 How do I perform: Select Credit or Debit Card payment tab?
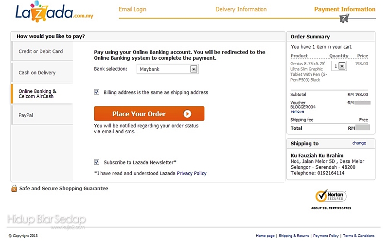[41, 52]
